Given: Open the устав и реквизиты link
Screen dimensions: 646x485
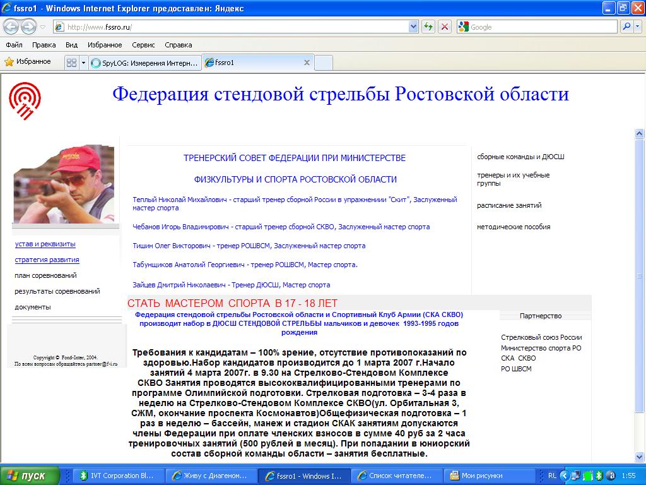Looking at the screenshot, I should coord(45,244).
